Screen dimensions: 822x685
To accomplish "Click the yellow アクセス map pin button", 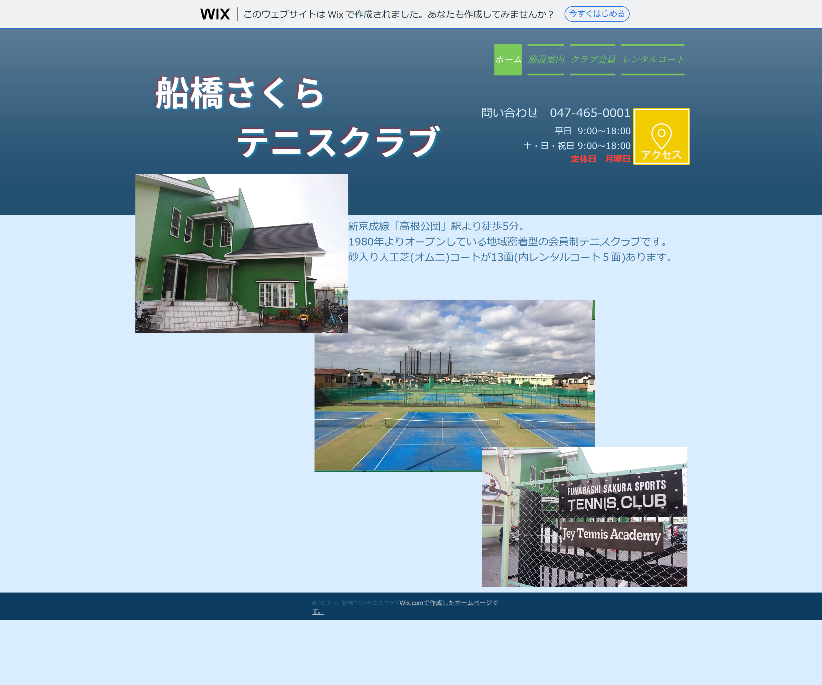I will coord(661,136).
